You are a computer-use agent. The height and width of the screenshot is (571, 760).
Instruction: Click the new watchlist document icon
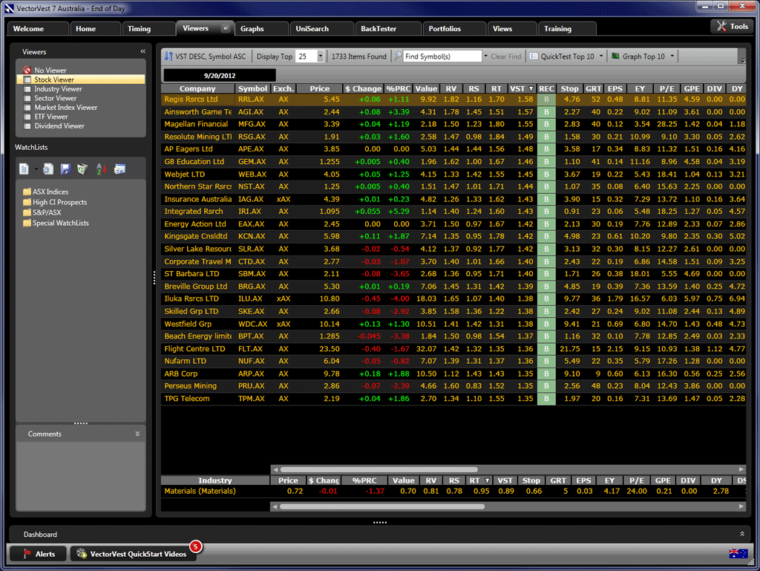coord(24,169)
